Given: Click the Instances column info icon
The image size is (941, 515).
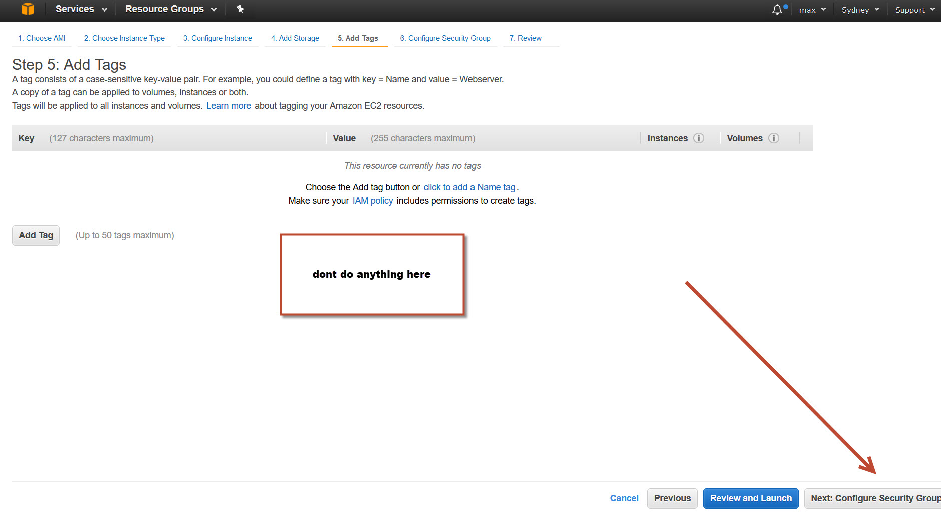Looking at the screenshot, I should 699,138.
